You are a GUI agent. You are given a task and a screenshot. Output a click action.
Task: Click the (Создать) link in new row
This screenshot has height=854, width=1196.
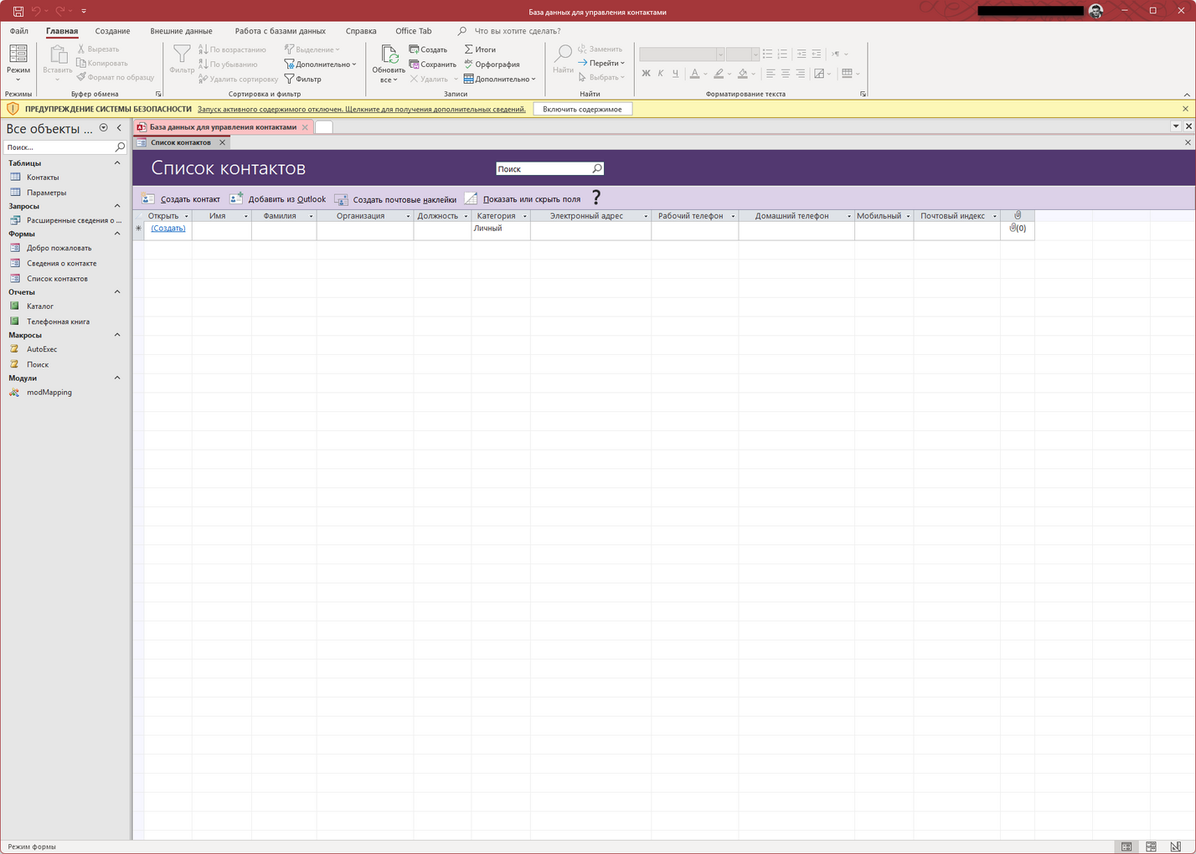168,228
